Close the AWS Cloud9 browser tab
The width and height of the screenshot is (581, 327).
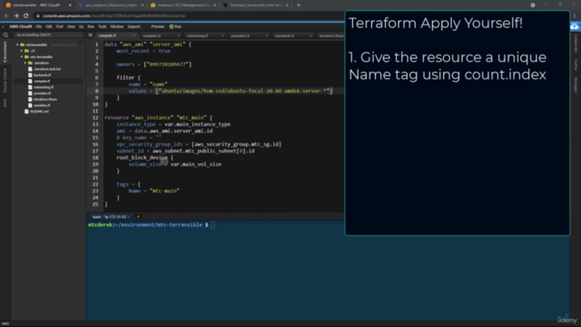point(70,5)
